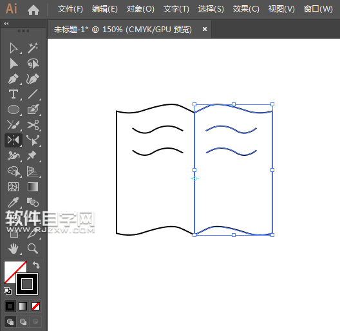
Task: Select the Blend tool
Action: (33, 202)
